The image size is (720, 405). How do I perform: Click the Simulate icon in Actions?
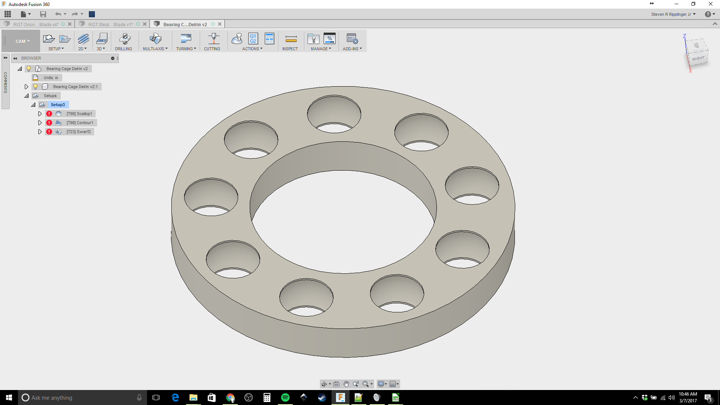click(237, 39)
